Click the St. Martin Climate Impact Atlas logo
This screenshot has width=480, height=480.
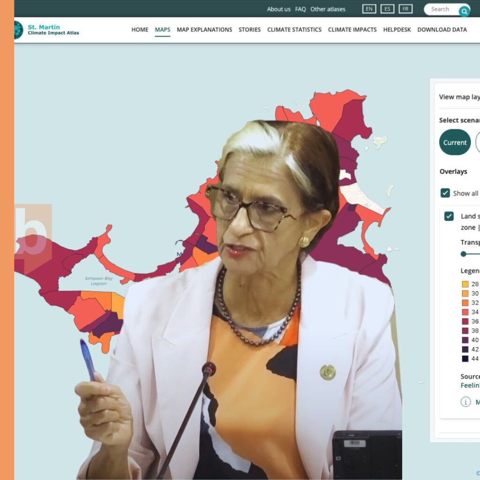pyautogui.click(x=47, y=30)
